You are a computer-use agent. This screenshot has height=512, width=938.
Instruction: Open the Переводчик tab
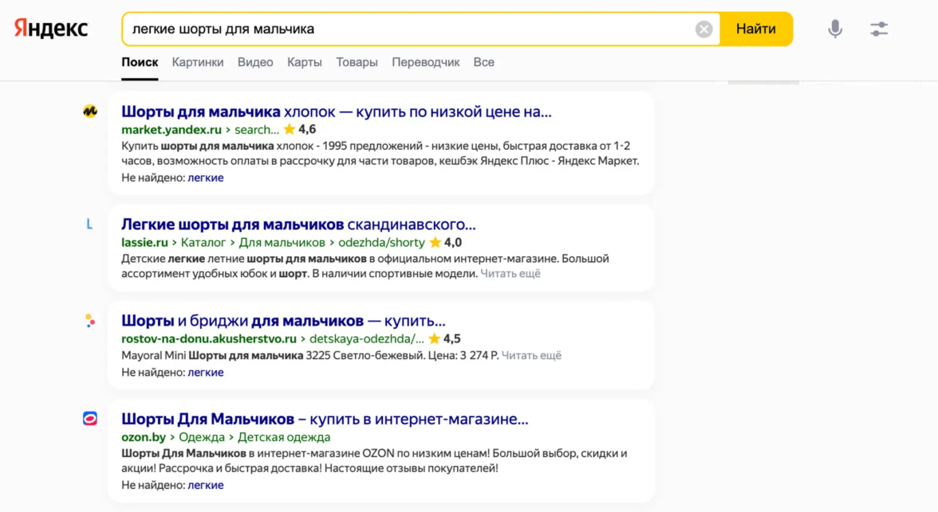point(425,62)
